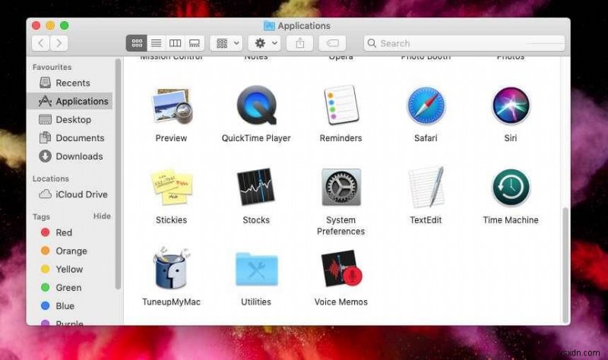Viewport: 608px width, 360px height.
Task: Open the Utilities folder icon
Action: 256,269
